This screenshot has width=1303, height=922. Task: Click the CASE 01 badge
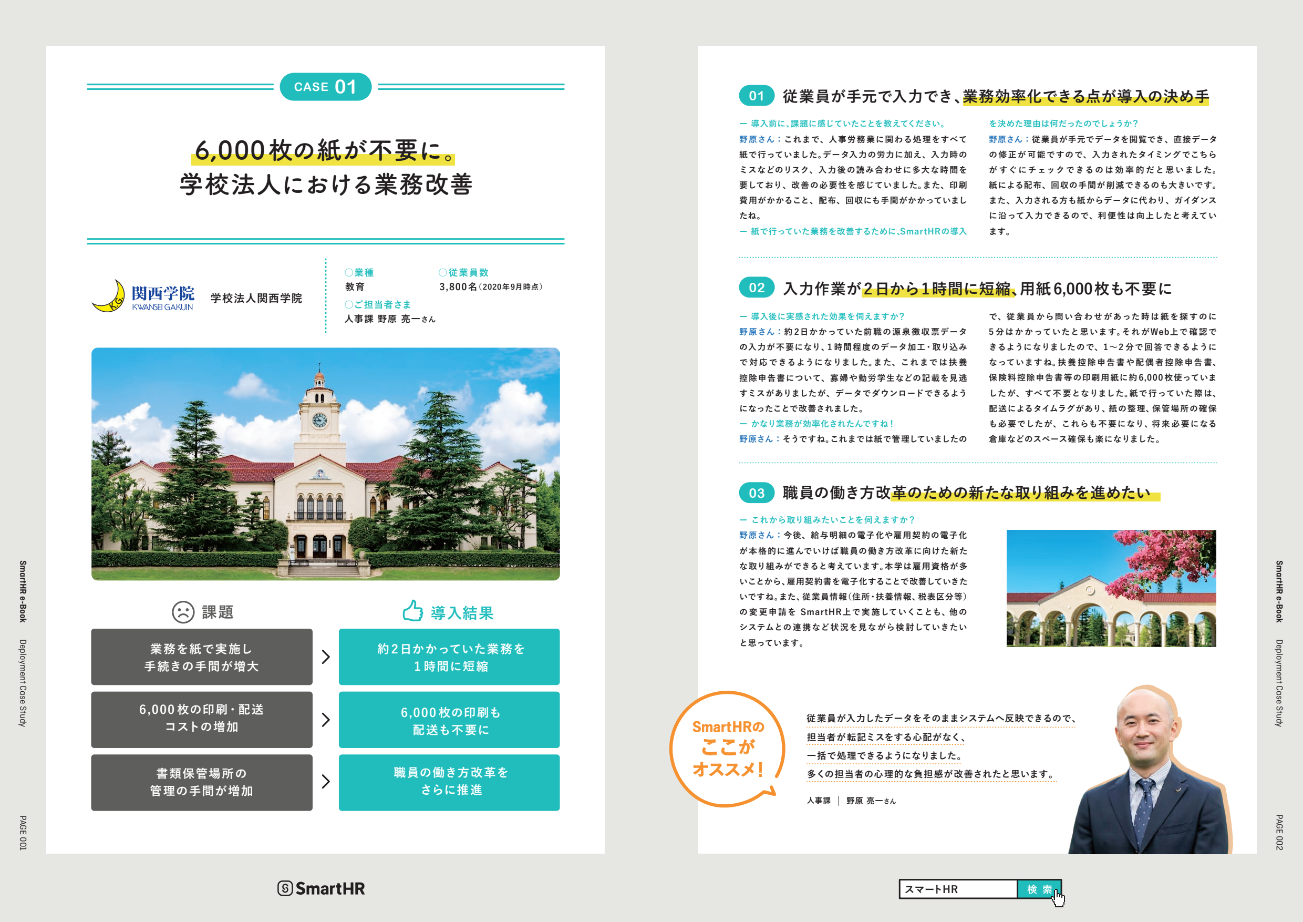tap(325, 87)
